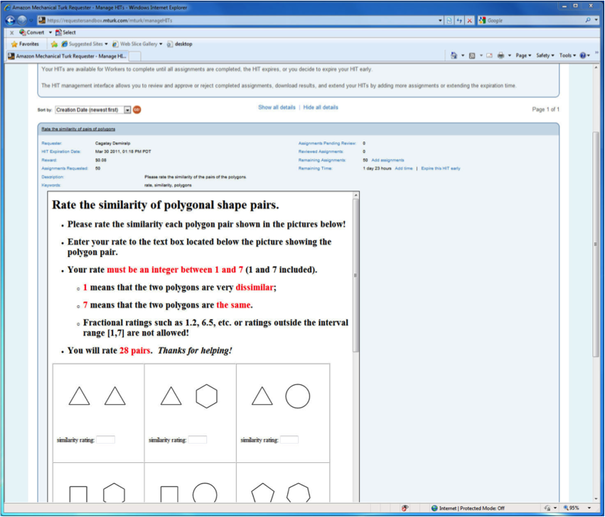Open the Web Slice Gallery favorite
605x517 pixels.
coord(137,44)
